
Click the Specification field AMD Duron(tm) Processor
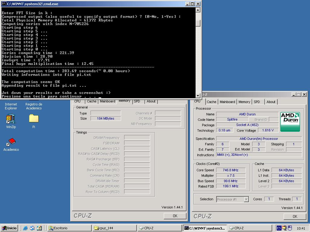[259, 139]
